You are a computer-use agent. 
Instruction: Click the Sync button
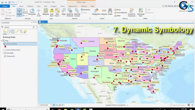tap(148, 9)
